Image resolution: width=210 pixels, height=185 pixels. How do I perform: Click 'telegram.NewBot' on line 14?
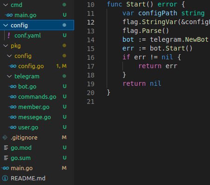pyautogui.click(x=179, y=39)
